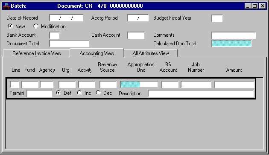Minimize the document window
Image resolution: width=269 pixels, height=155 pixels.
(248, 6)
